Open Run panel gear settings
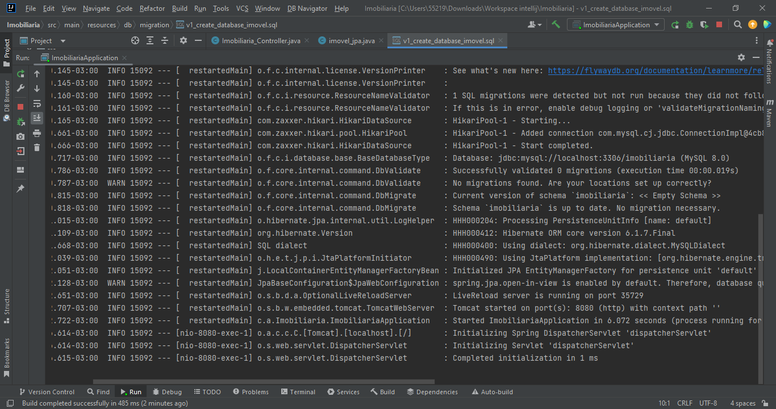Image resolution: width=776 pixels, height=409 pixels. click(741, 57)
